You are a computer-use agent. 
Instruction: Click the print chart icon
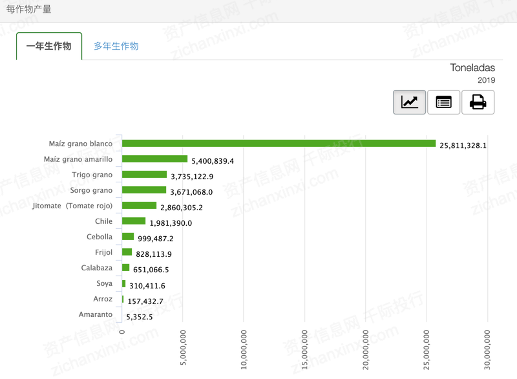(478, 102)
